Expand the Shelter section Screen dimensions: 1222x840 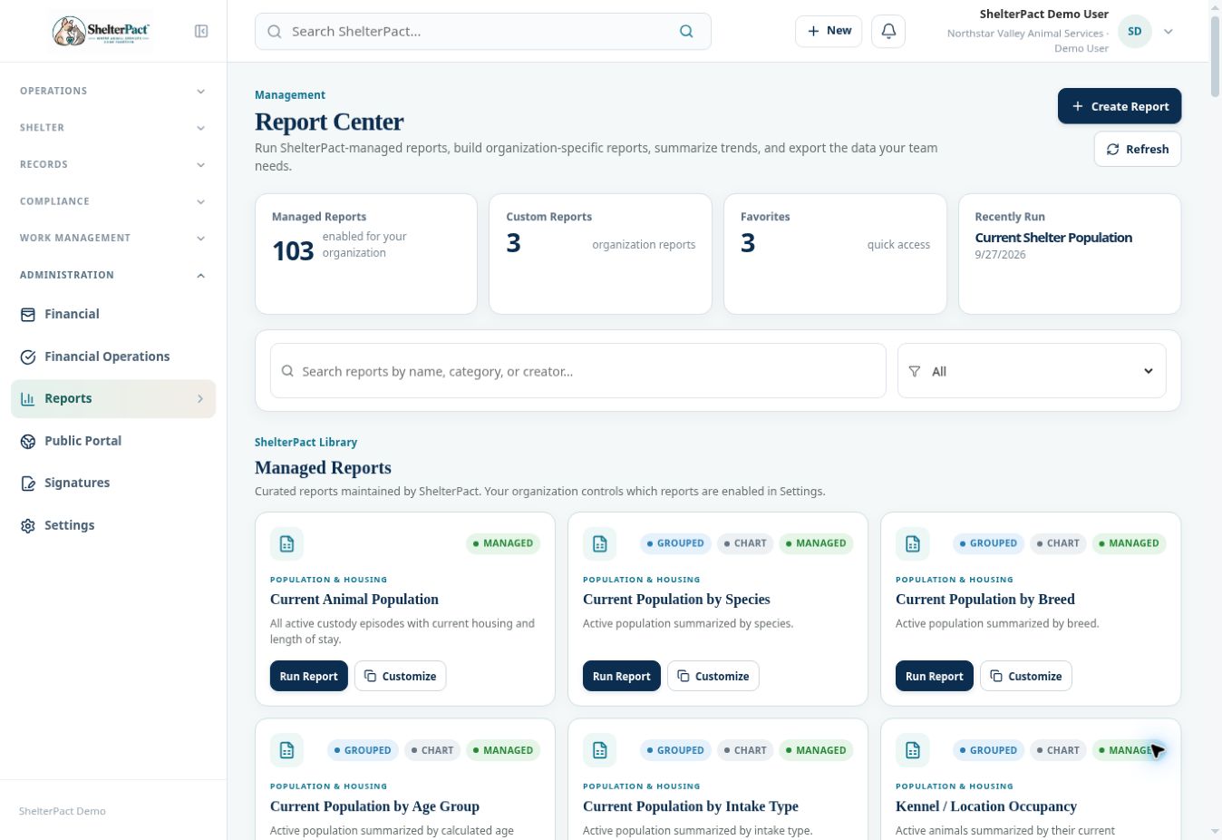[x=113, y=128]
